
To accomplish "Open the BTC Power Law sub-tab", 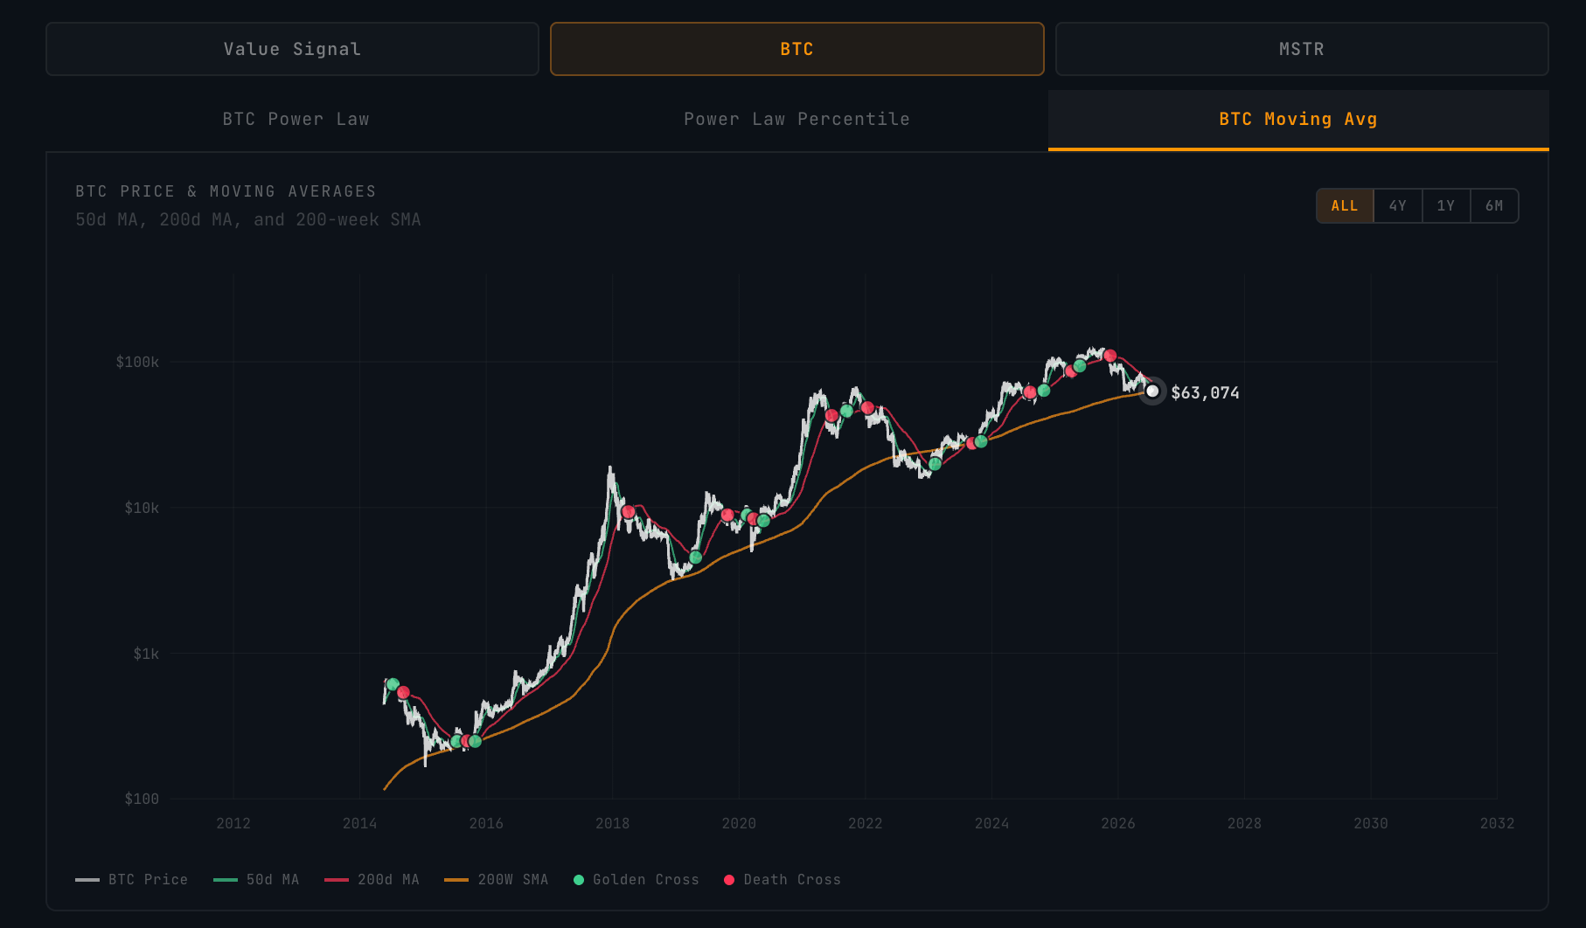I will point(296,119).
